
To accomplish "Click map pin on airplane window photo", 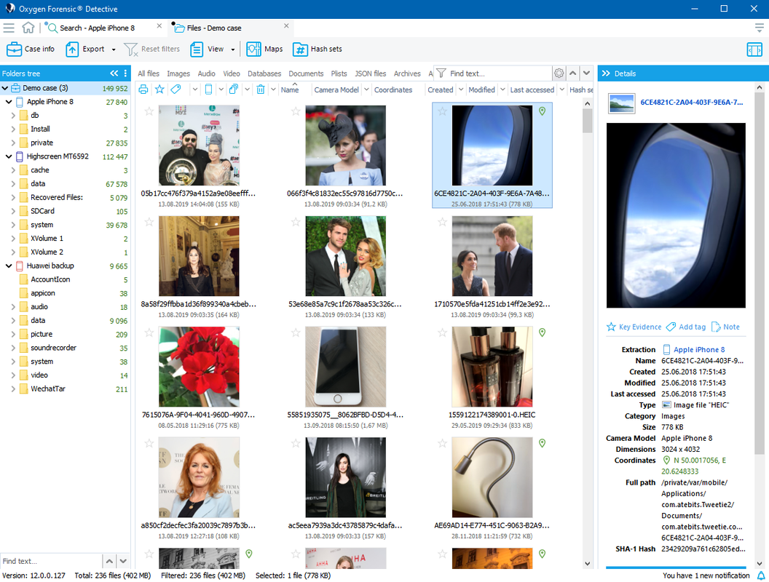I will 542,111.
